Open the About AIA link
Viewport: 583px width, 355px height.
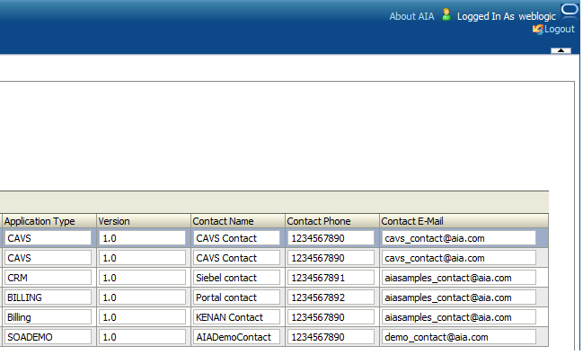coord(411,16)
